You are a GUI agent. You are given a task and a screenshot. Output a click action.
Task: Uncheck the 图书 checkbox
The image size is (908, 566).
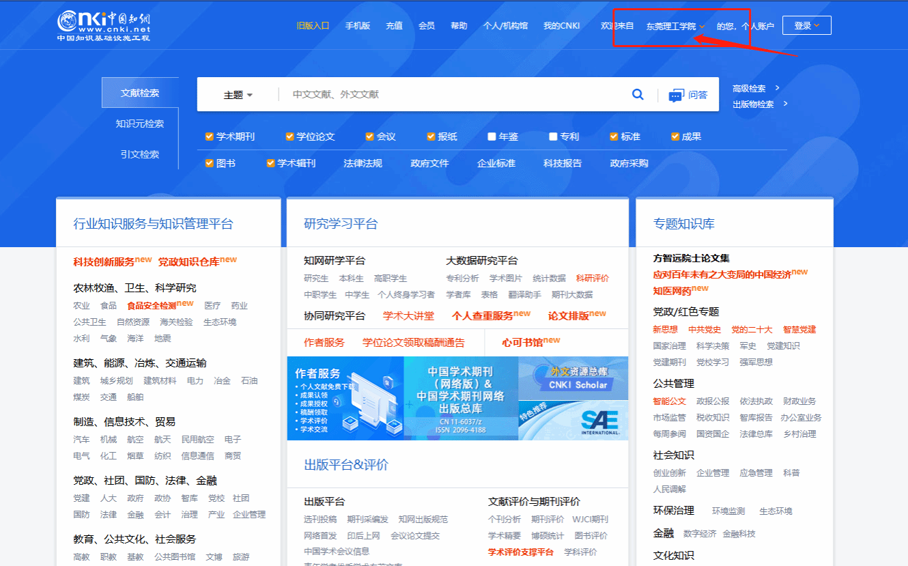(210, 163)
